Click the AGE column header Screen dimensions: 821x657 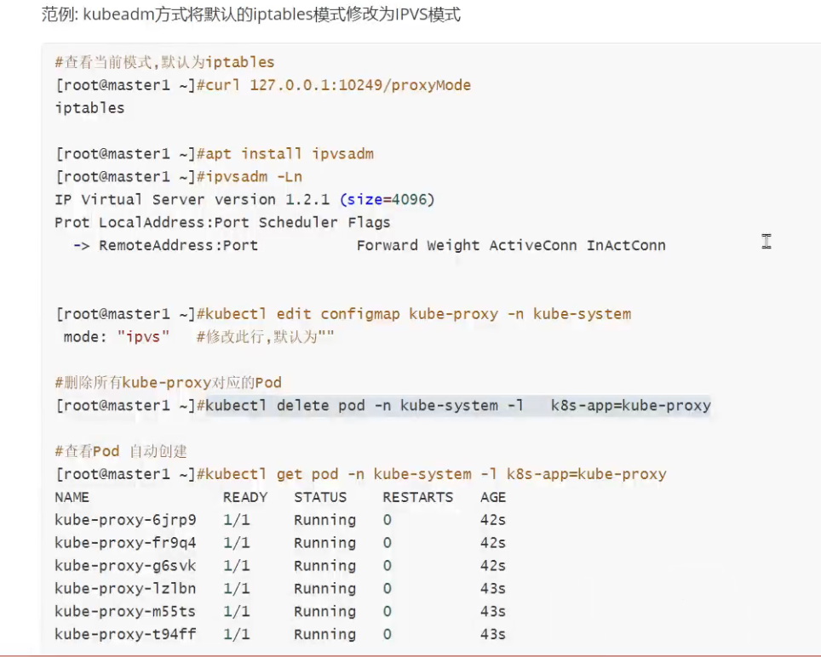tap(492, 497)
